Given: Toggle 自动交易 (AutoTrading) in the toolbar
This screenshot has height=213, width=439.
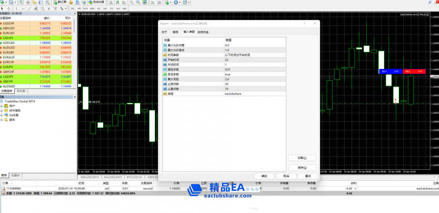Looking at the screenshot, I should [96, 2].
